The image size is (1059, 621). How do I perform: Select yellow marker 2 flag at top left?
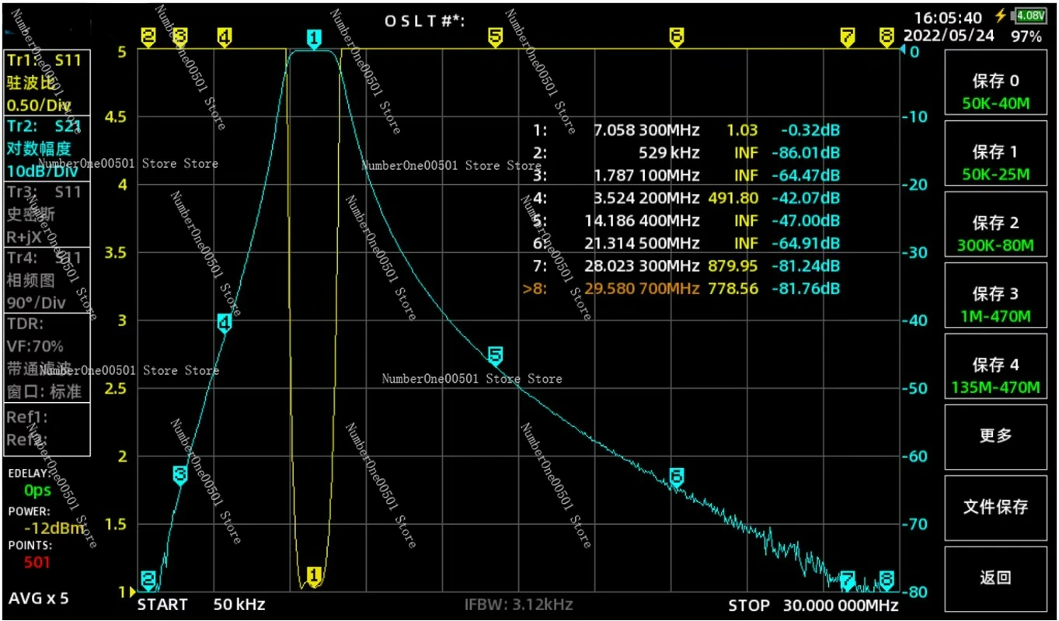[148, 38]
